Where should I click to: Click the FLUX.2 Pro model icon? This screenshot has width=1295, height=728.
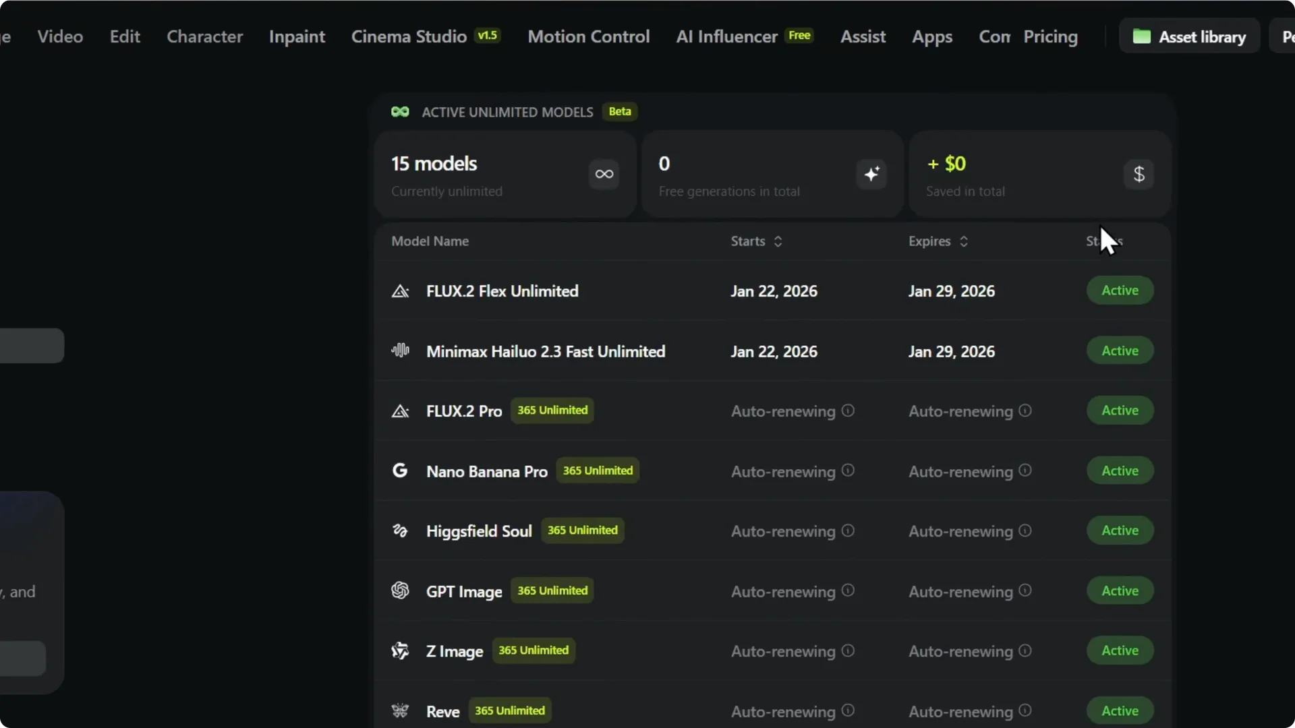pos(400,411)
